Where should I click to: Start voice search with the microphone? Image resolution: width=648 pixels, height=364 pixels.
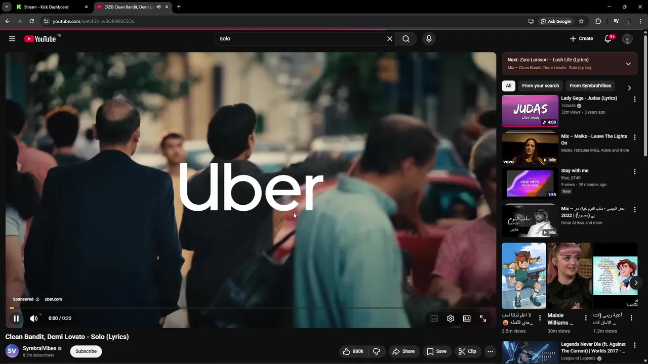click(429, 39)
